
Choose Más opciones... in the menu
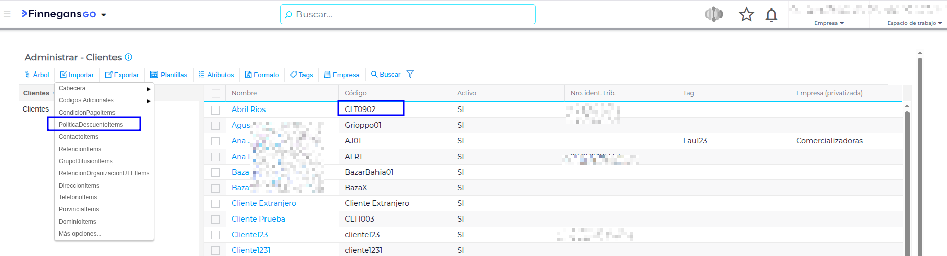80,234
